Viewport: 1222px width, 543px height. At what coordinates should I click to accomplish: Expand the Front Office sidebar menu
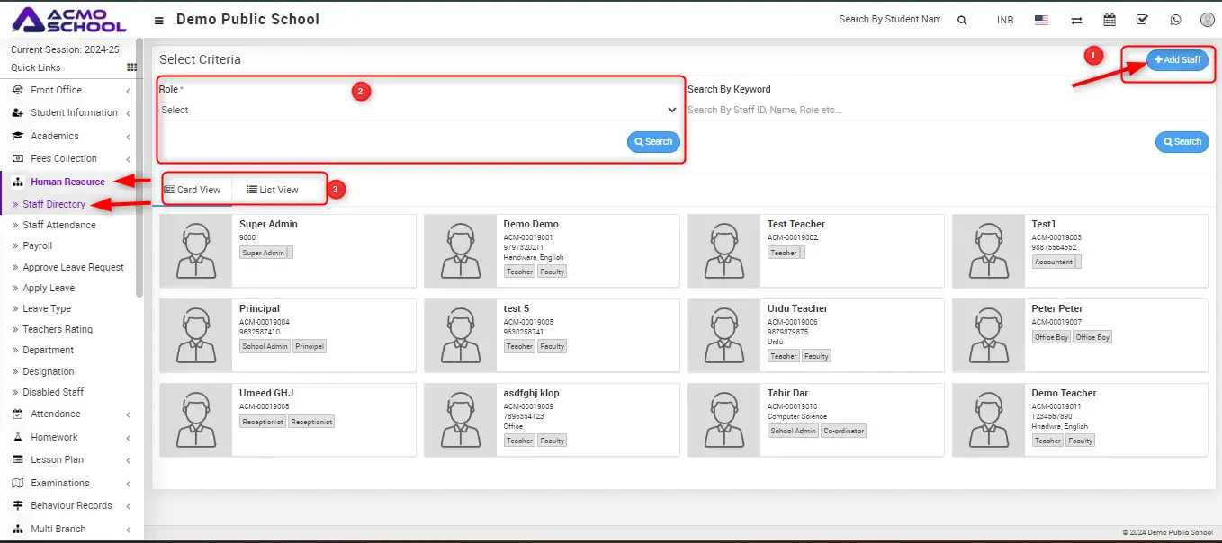56,90
